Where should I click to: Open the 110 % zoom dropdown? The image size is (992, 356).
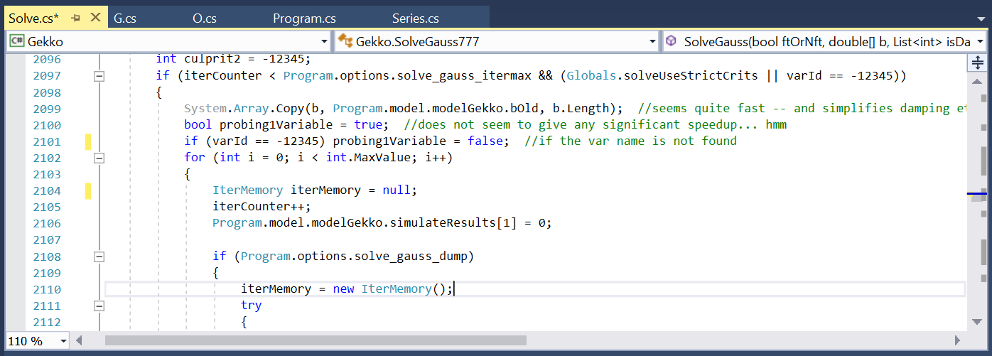pyautogui.click(x=64, y=341)
